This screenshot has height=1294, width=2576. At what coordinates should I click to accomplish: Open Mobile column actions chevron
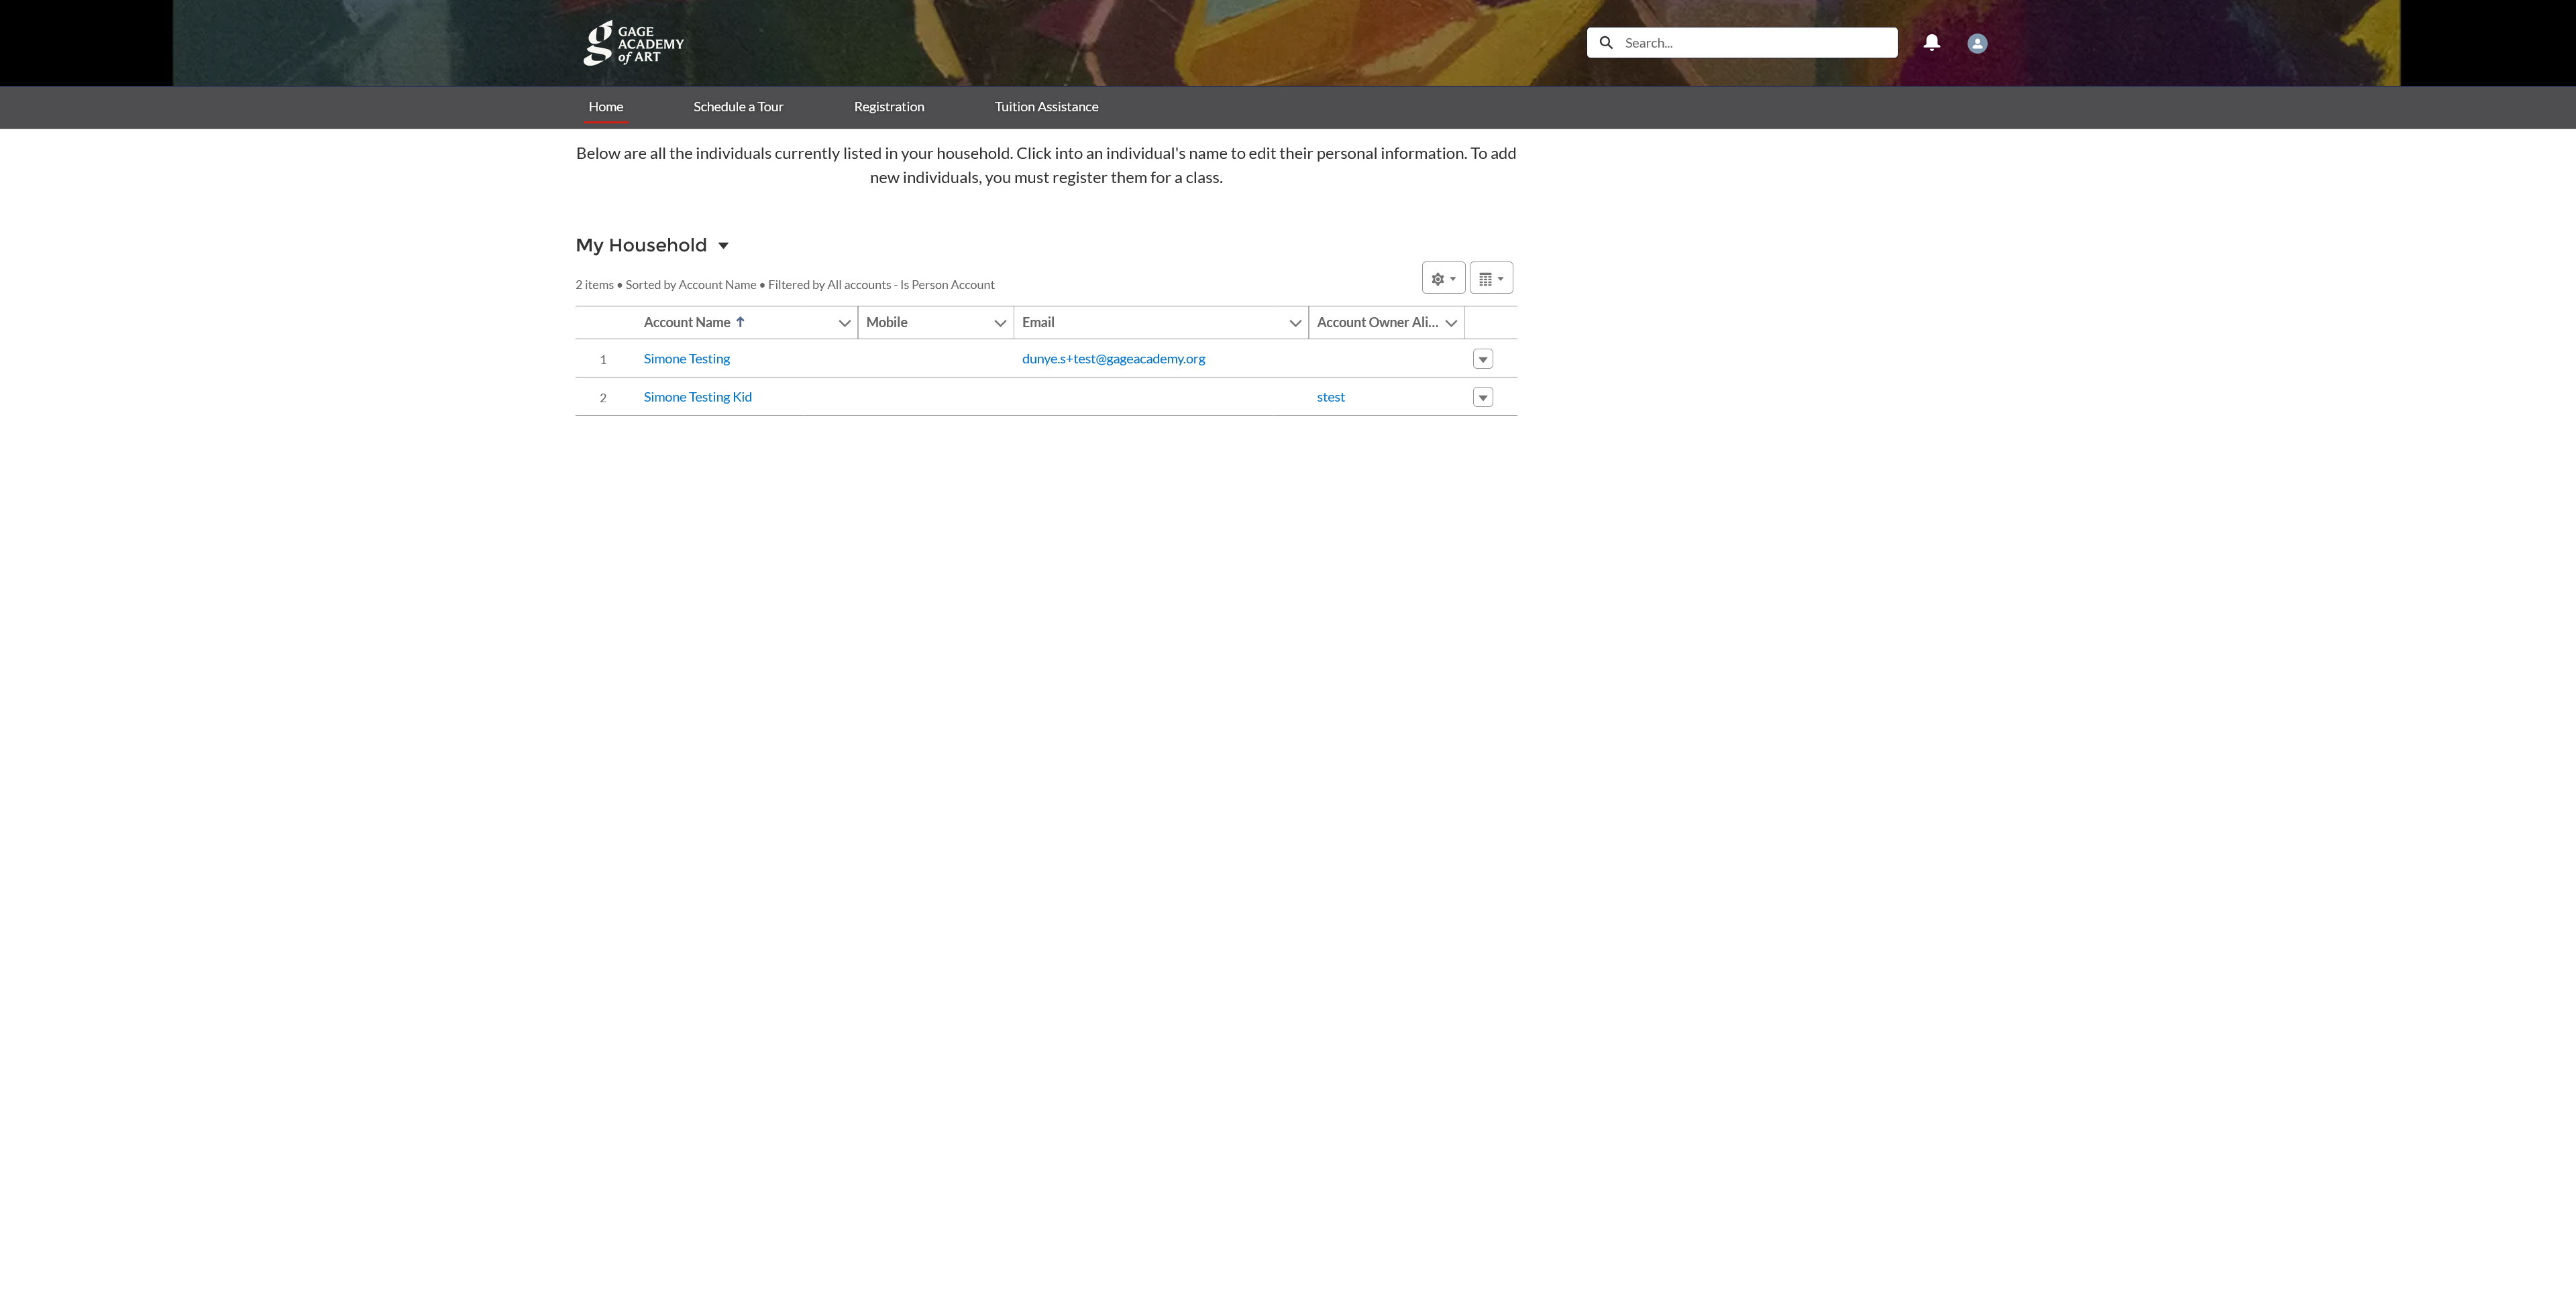coord(999,322)
